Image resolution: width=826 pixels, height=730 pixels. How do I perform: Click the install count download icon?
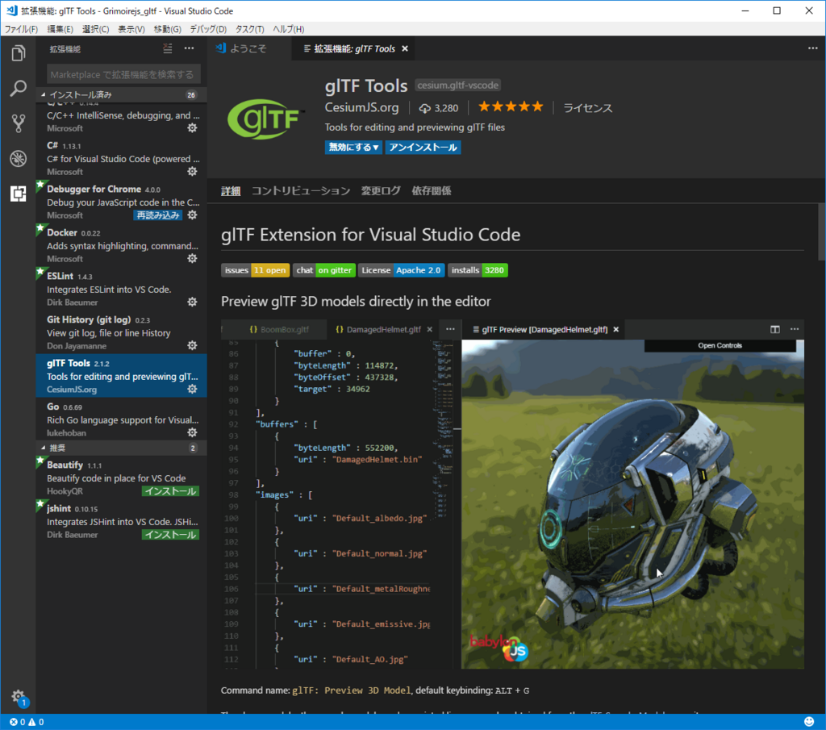pyautogui.click(x=424, y=109)
